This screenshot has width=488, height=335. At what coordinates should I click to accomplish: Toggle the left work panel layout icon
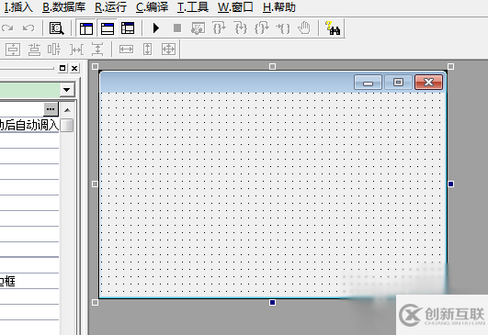coord(86,28)
